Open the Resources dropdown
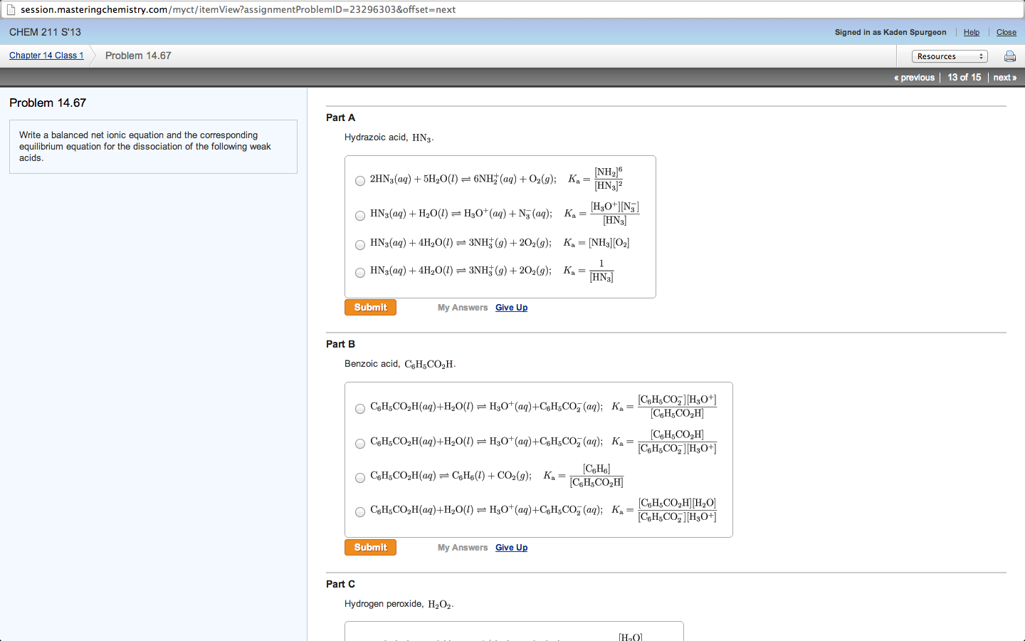The height and width of the screenshot is (641, 1025). click(x=950, y=56)
